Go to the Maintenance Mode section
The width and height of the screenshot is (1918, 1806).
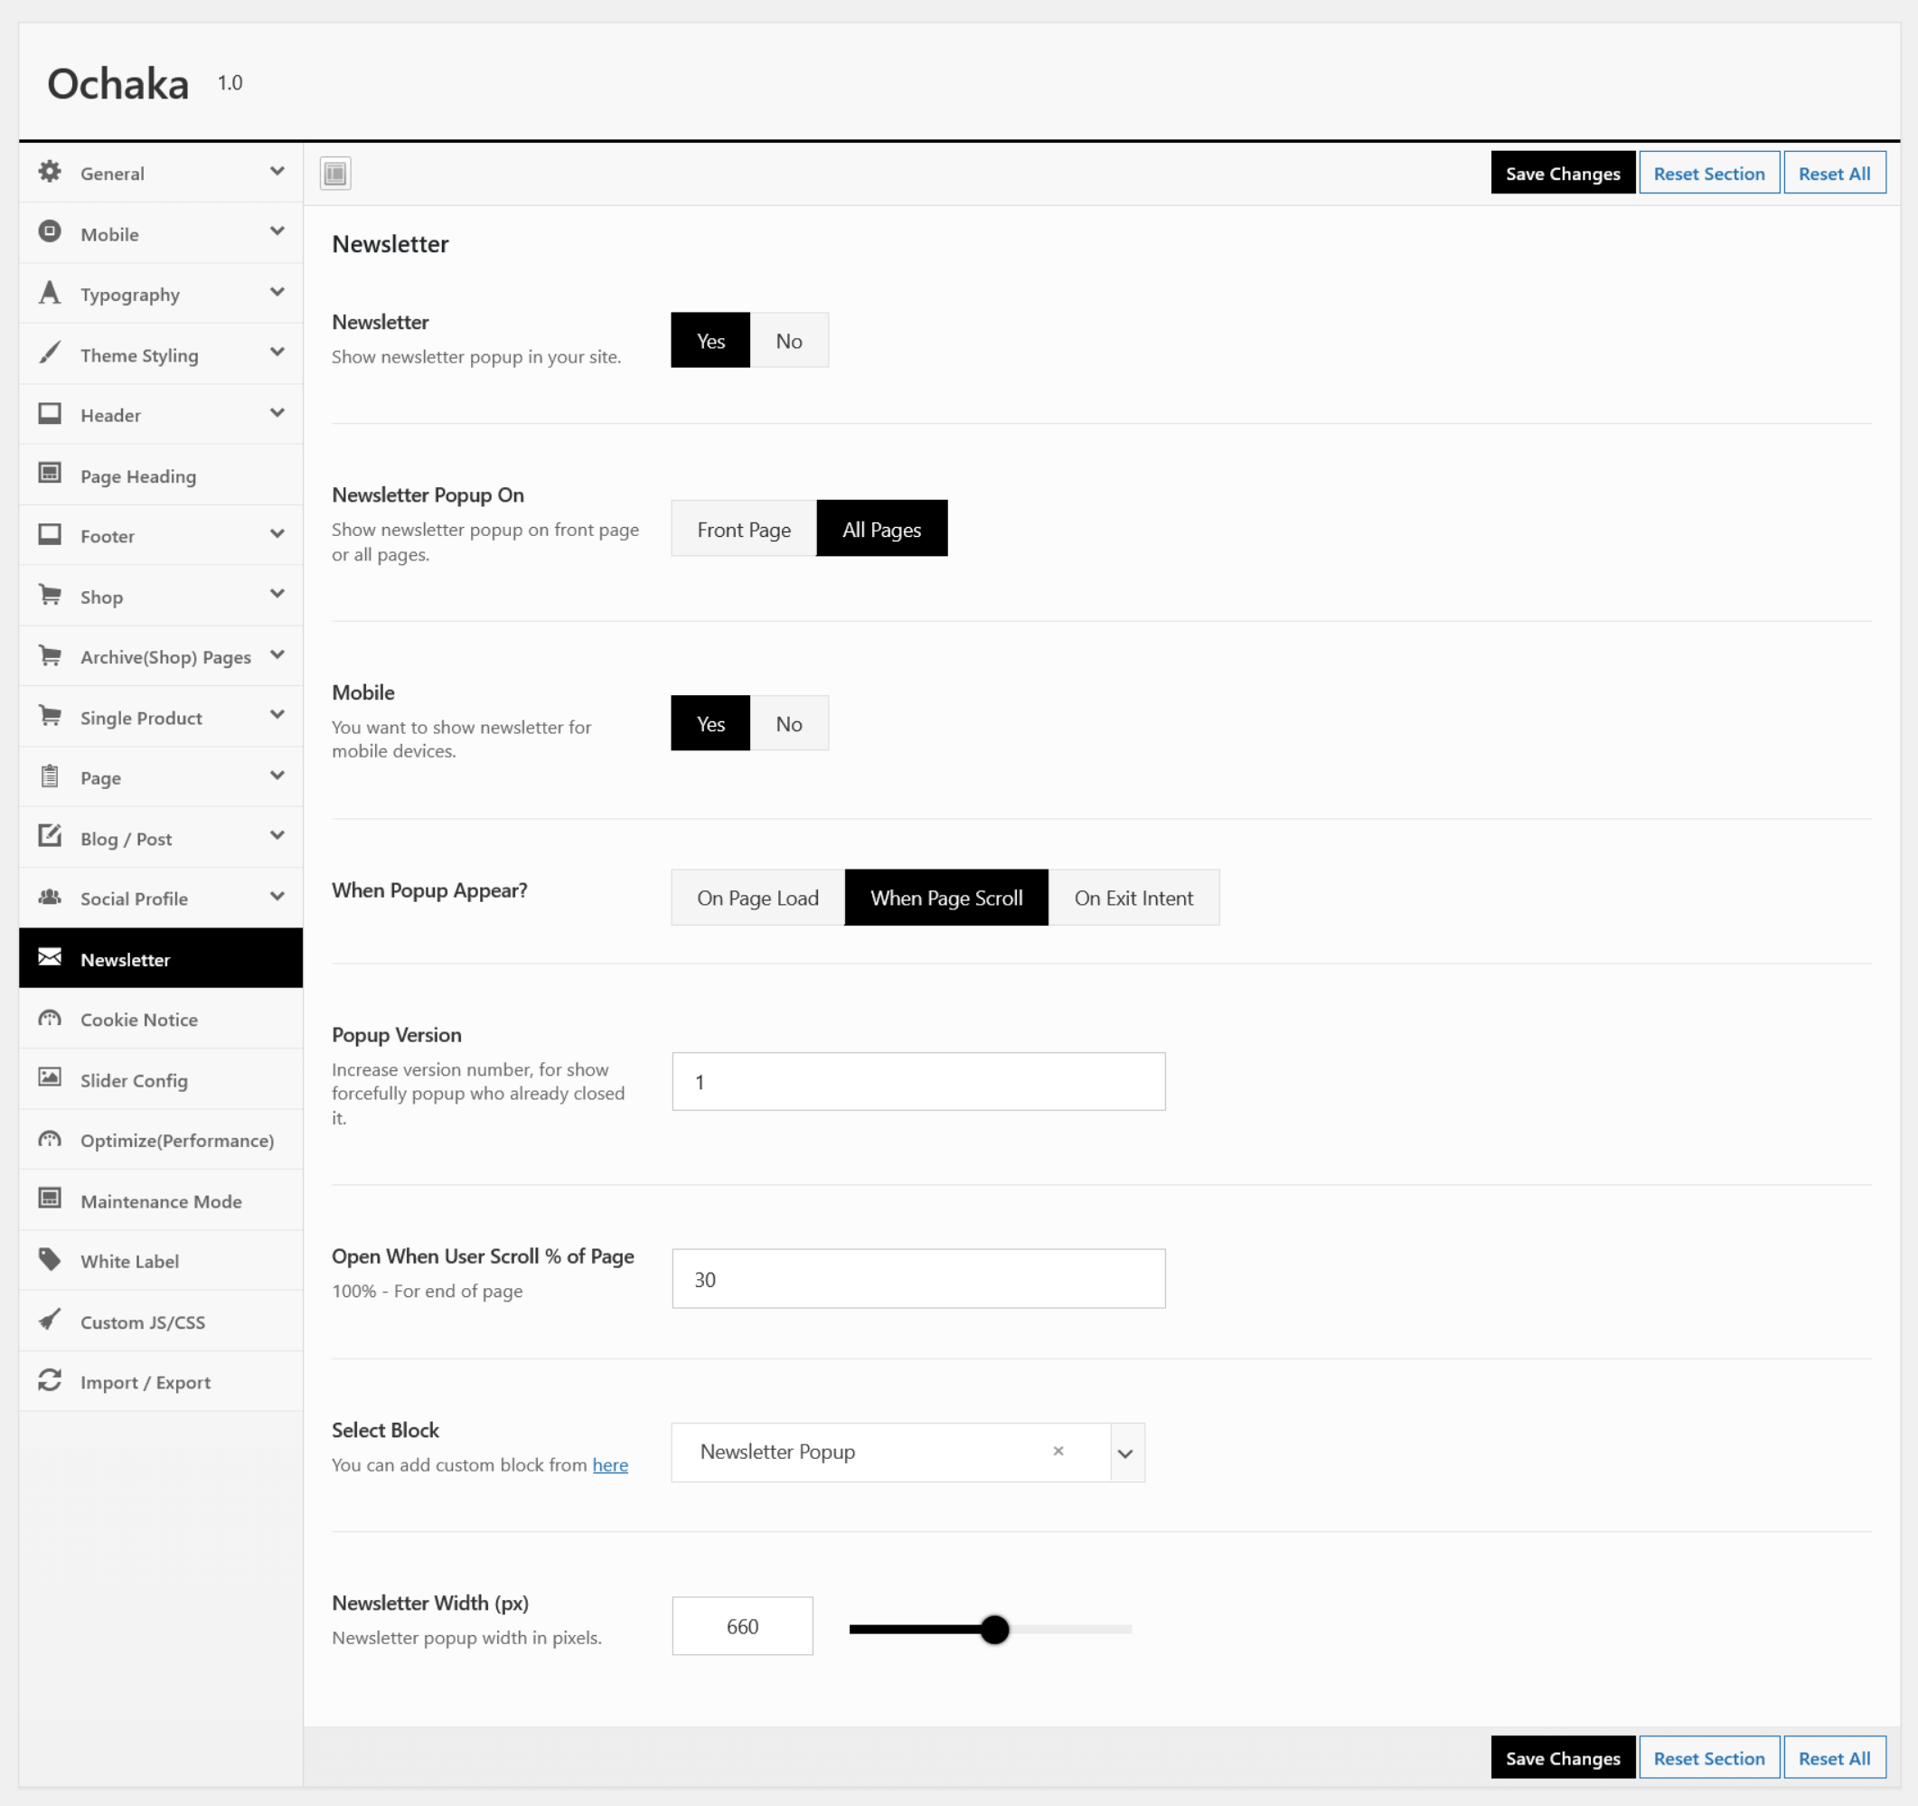click(161, 1201)
